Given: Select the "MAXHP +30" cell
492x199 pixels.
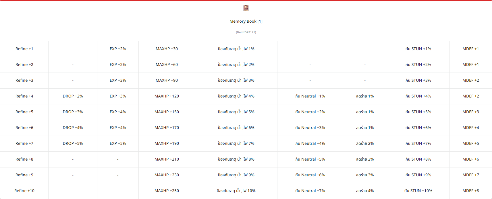Looking at the screenshot, I should [167, 49].
